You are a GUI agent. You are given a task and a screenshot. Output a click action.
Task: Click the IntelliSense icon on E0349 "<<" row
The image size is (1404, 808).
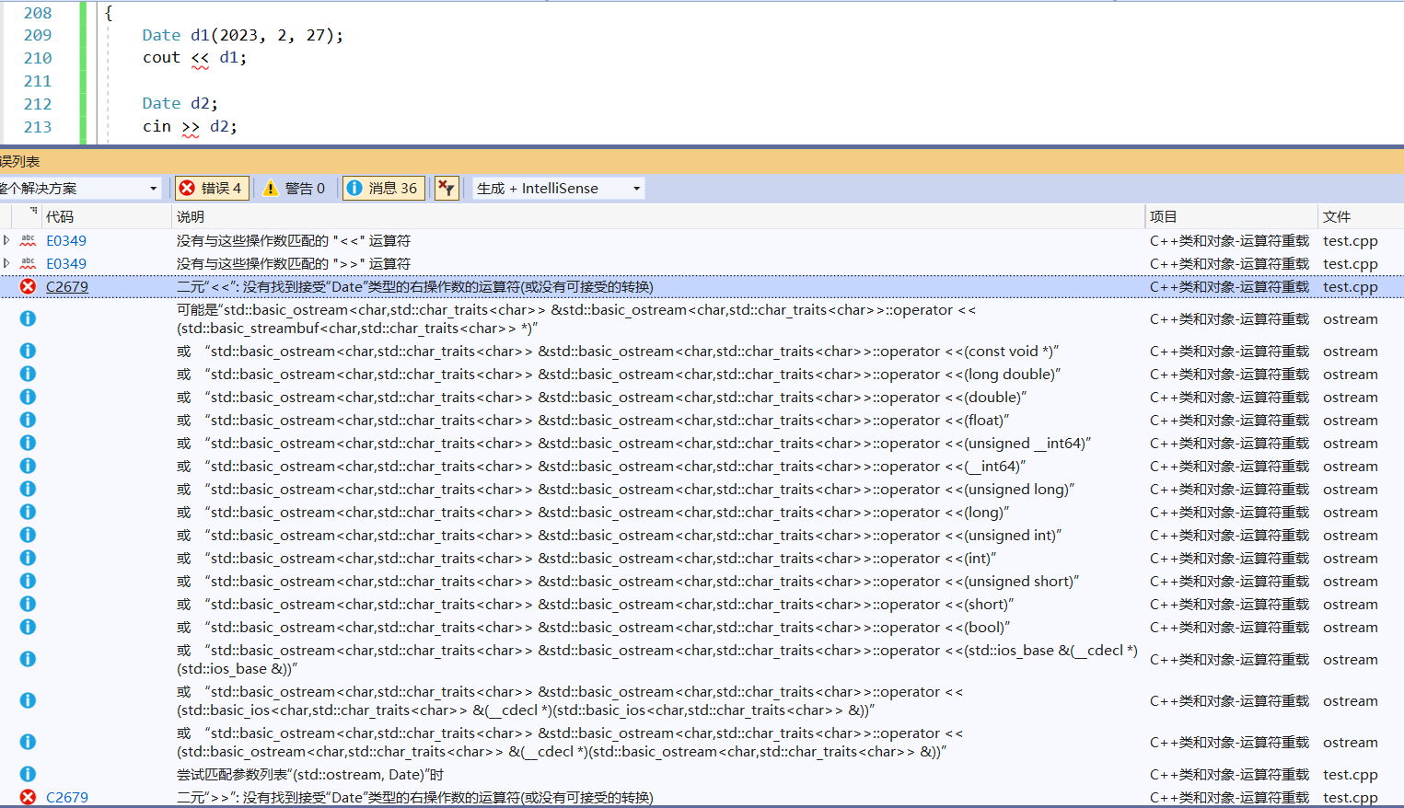click(29, 240)
